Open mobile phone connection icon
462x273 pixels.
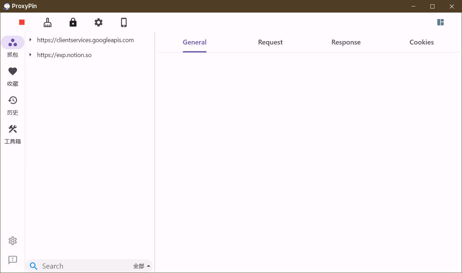click(x=124, y=22)
